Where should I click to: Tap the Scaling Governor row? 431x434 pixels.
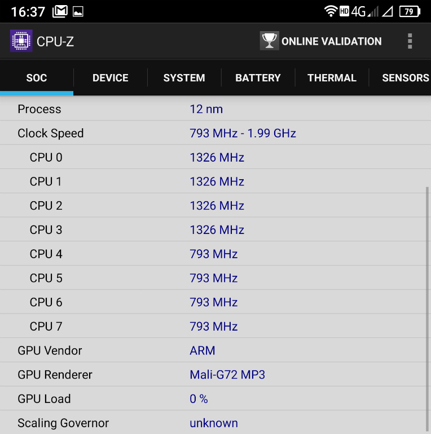[214, 423]
